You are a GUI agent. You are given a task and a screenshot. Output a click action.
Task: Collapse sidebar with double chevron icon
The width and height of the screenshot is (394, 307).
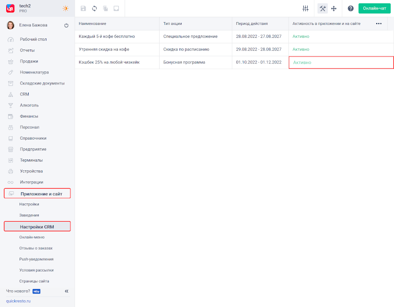pyautogui.click(x=67, y=291)
